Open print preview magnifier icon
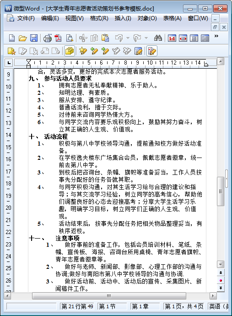The image size is (232, 316). pos(70,38)
